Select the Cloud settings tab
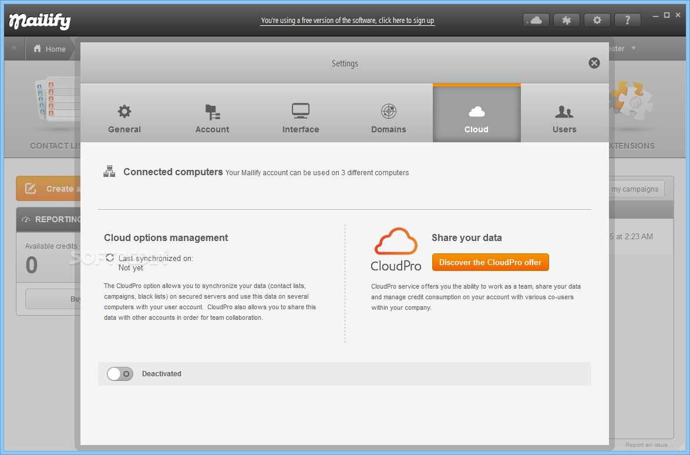This screenshot has height=455, width=690. (x=477, y=113)
